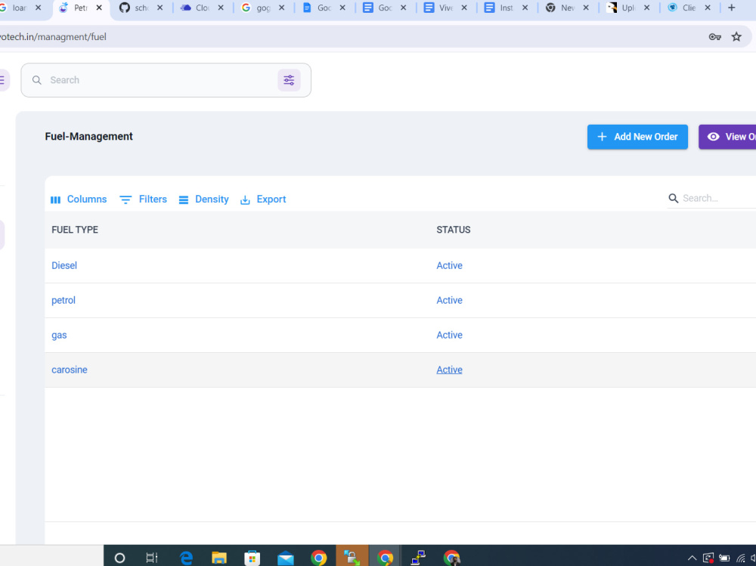Open the petrol fuel type link

(64, 300)
